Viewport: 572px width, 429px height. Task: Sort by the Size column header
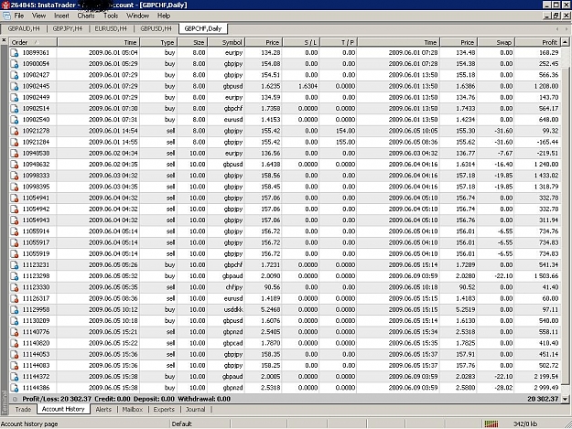pyautogui.click(x=192, y=42)
